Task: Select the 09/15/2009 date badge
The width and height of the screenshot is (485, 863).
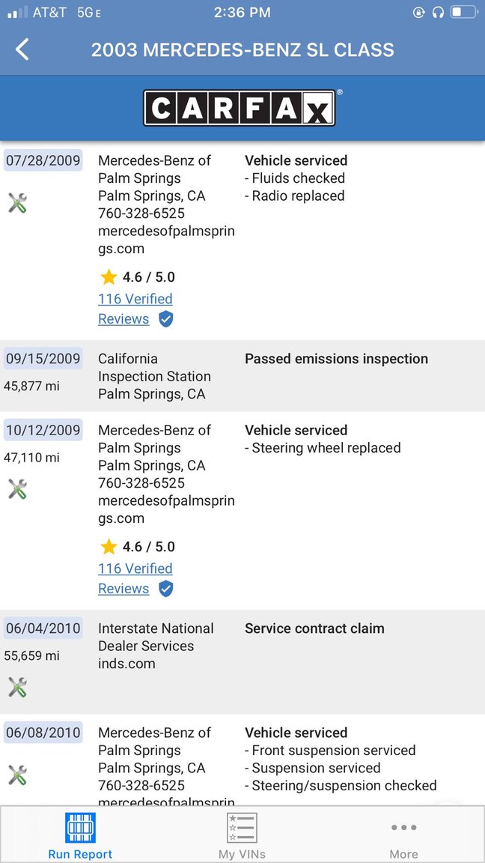Action: pos(43,358)
